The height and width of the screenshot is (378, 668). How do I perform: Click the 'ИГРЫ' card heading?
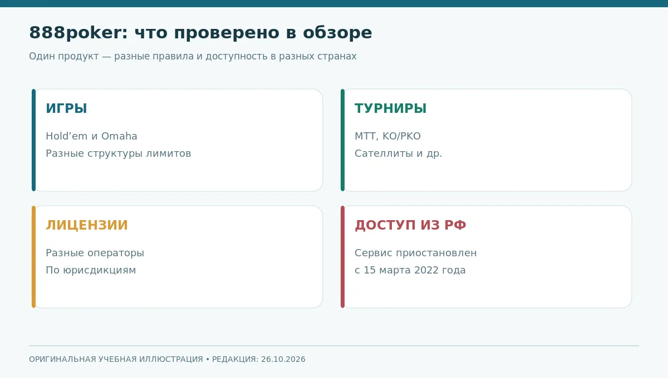pos(66,109)
